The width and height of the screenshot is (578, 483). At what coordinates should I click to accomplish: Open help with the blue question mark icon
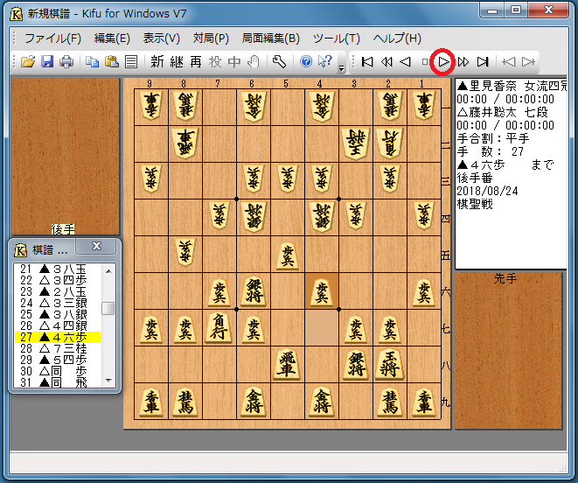coord(306,62)
